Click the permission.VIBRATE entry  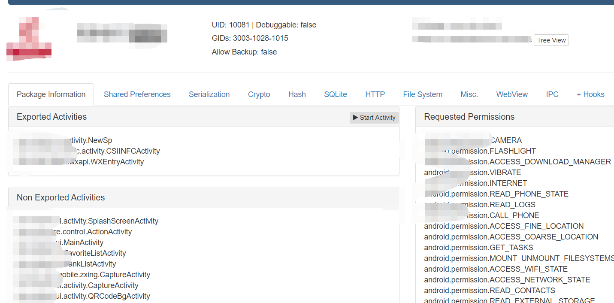coord(472,173)
